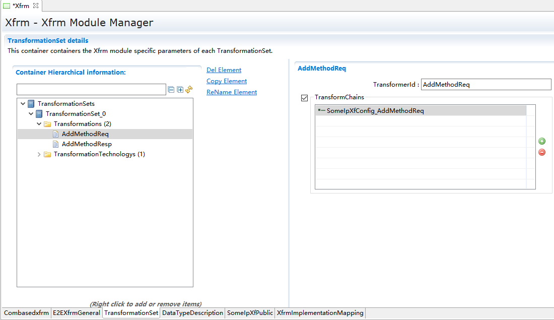
Task: Click the collapse all tree icon
Action: point(171,90)
